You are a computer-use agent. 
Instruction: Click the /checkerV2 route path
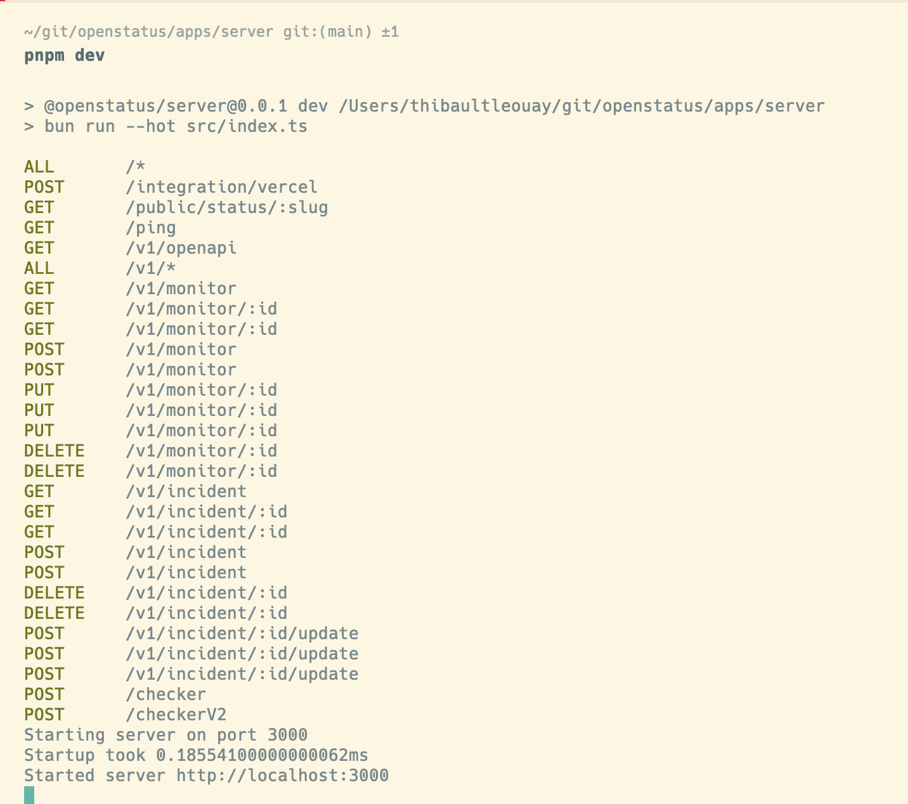tap(176, 715)
